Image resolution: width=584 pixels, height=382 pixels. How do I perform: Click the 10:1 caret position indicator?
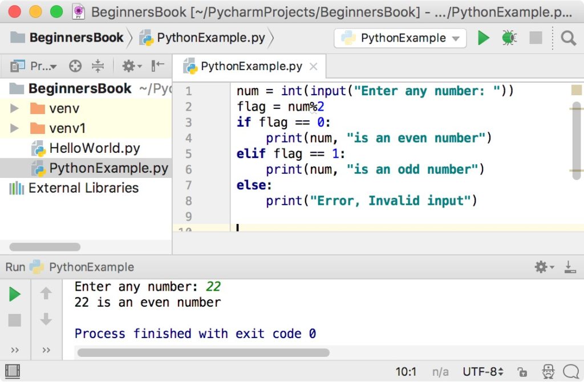coord(407,372)
